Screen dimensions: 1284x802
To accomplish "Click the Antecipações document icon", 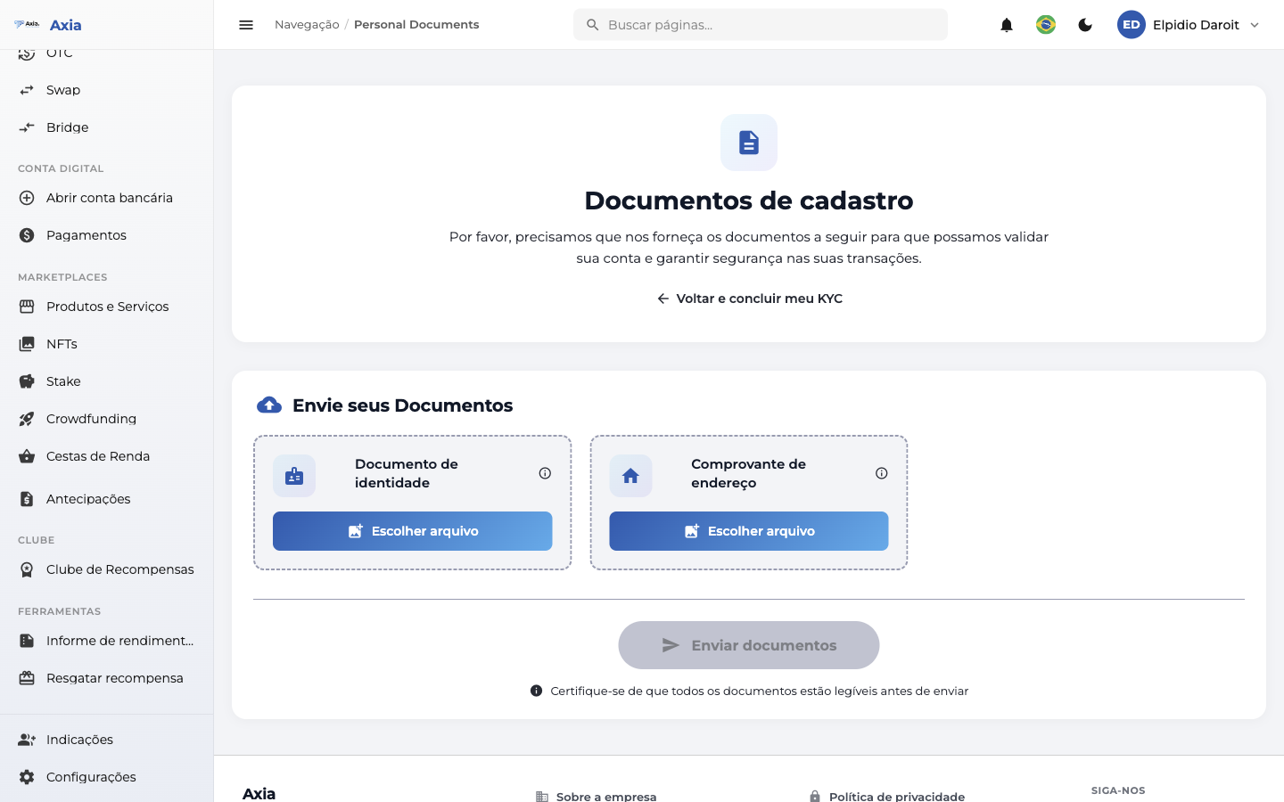I will click(27, 499).
